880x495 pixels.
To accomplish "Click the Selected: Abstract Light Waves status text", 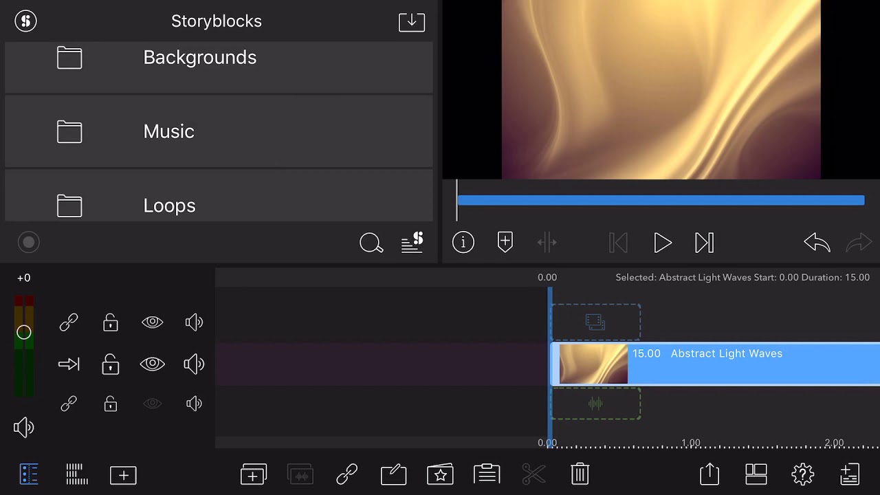I will [x=742, y=278].
